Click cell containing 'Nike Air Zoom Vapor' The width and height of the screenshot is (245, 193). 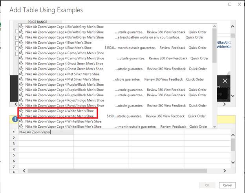pyautogui.click(x=46, y=132)
